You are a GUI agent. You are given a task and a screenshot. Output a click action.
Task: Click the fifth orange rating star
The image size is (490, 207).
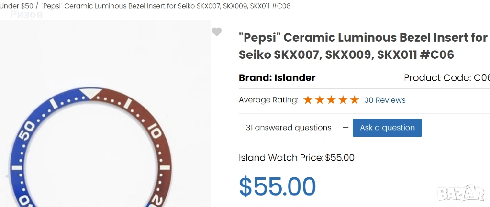[354, 100]
